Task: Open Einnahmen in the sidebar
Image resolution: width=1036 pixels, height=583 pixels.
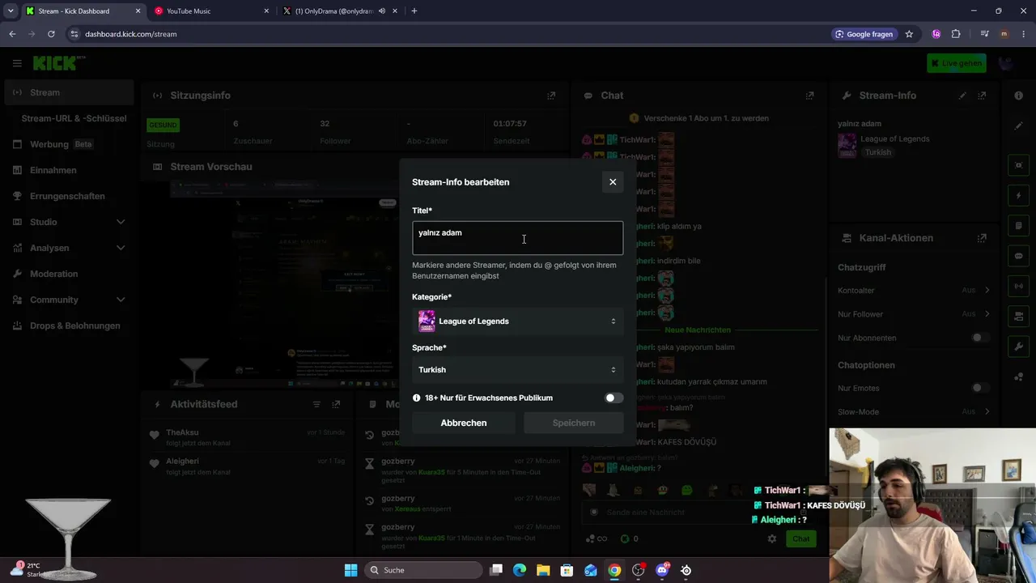Action: pos(68,170)
